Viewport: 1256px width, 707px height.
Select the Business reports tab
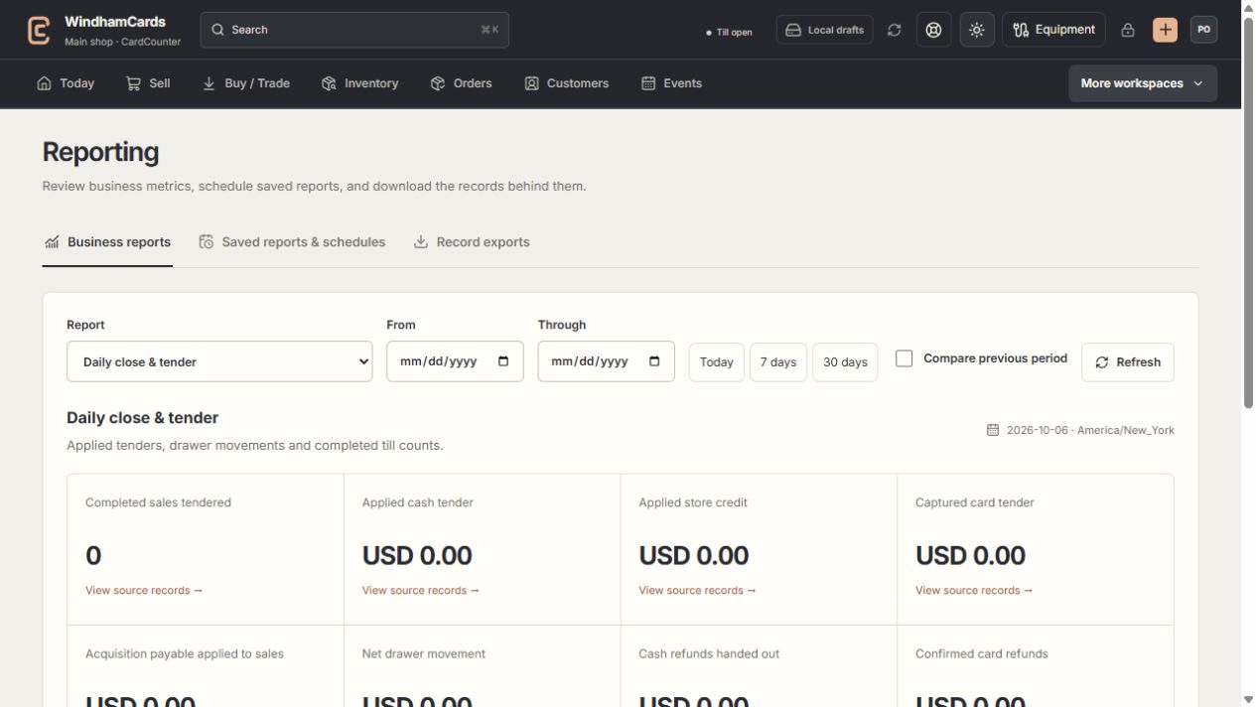(107, 242)
